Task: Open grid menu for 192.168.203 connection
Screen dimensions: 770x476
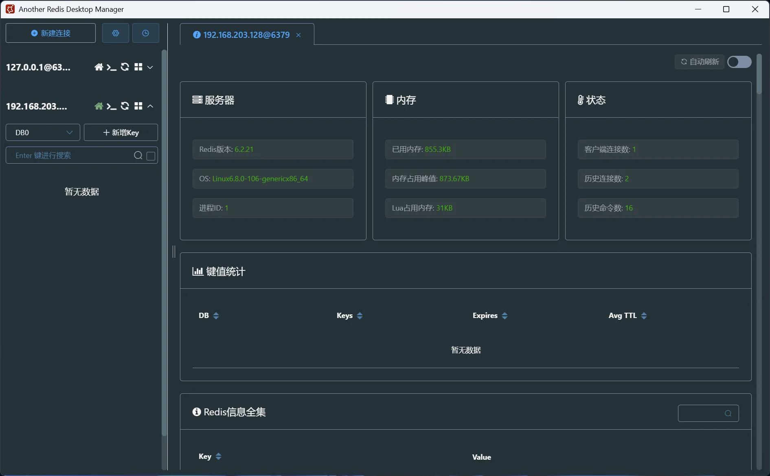Action: [138, 106]
